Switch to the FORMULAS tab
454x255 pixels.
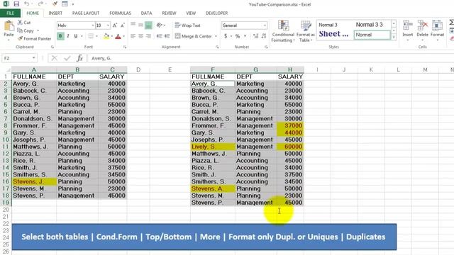(x=120, y=13)
